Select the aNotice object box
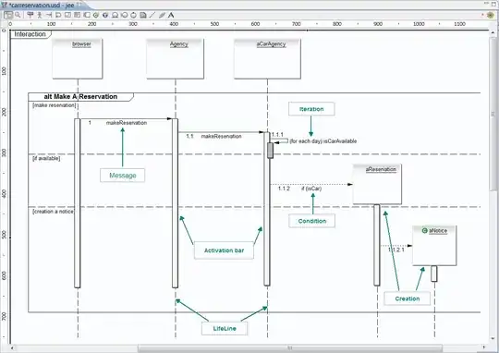This screenshot has width=499, height=353. [434, 246]
